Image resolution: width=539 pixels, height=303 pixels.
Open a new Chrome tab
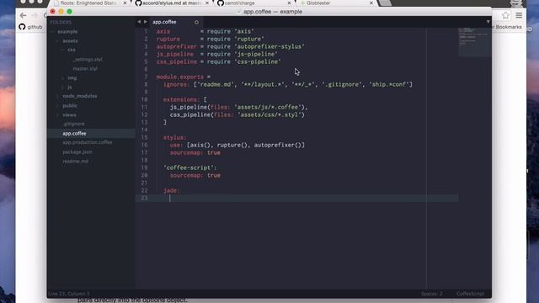point(385,3)
